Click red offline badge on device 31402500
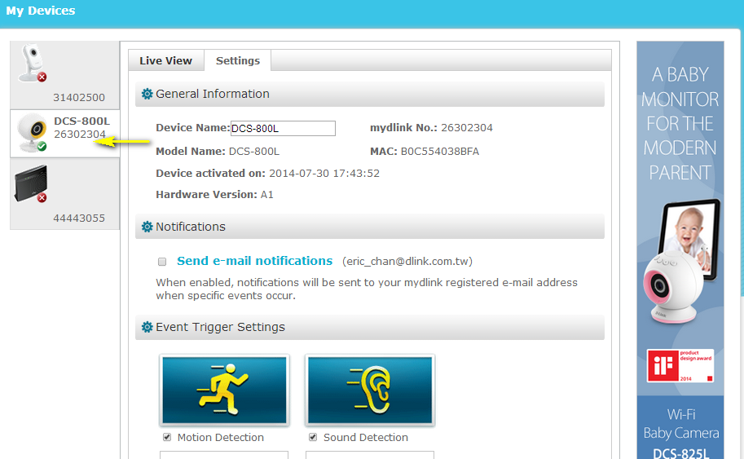The width and height of the screenshot is (744, 459). [42, 77]
